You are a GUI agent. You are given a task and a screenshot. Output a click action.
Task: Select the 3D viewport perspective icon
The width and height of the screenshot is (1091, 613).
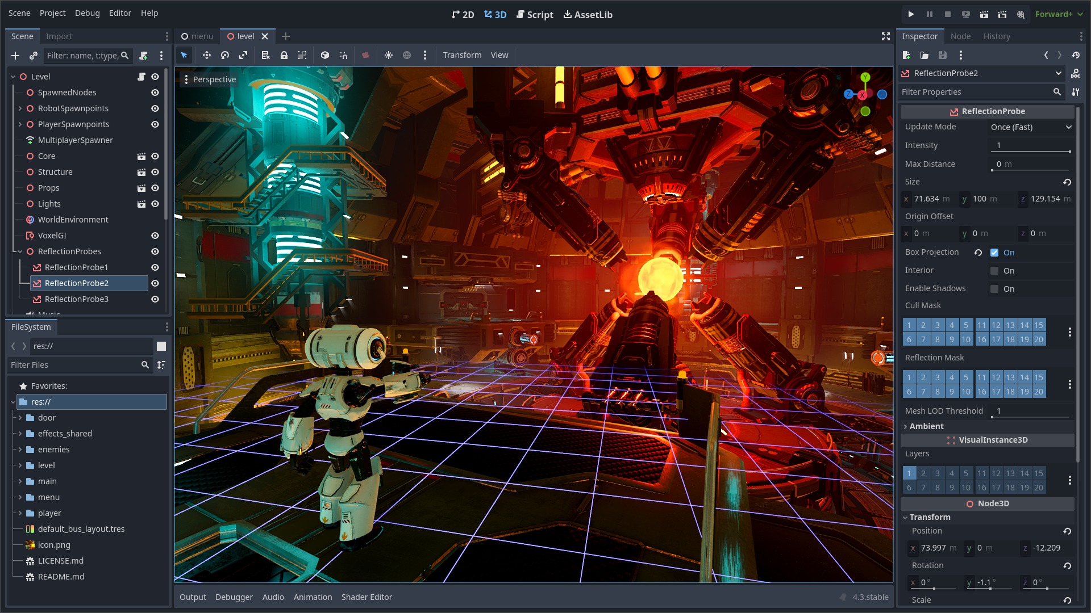pyautogui.click(x=186, y=78)
